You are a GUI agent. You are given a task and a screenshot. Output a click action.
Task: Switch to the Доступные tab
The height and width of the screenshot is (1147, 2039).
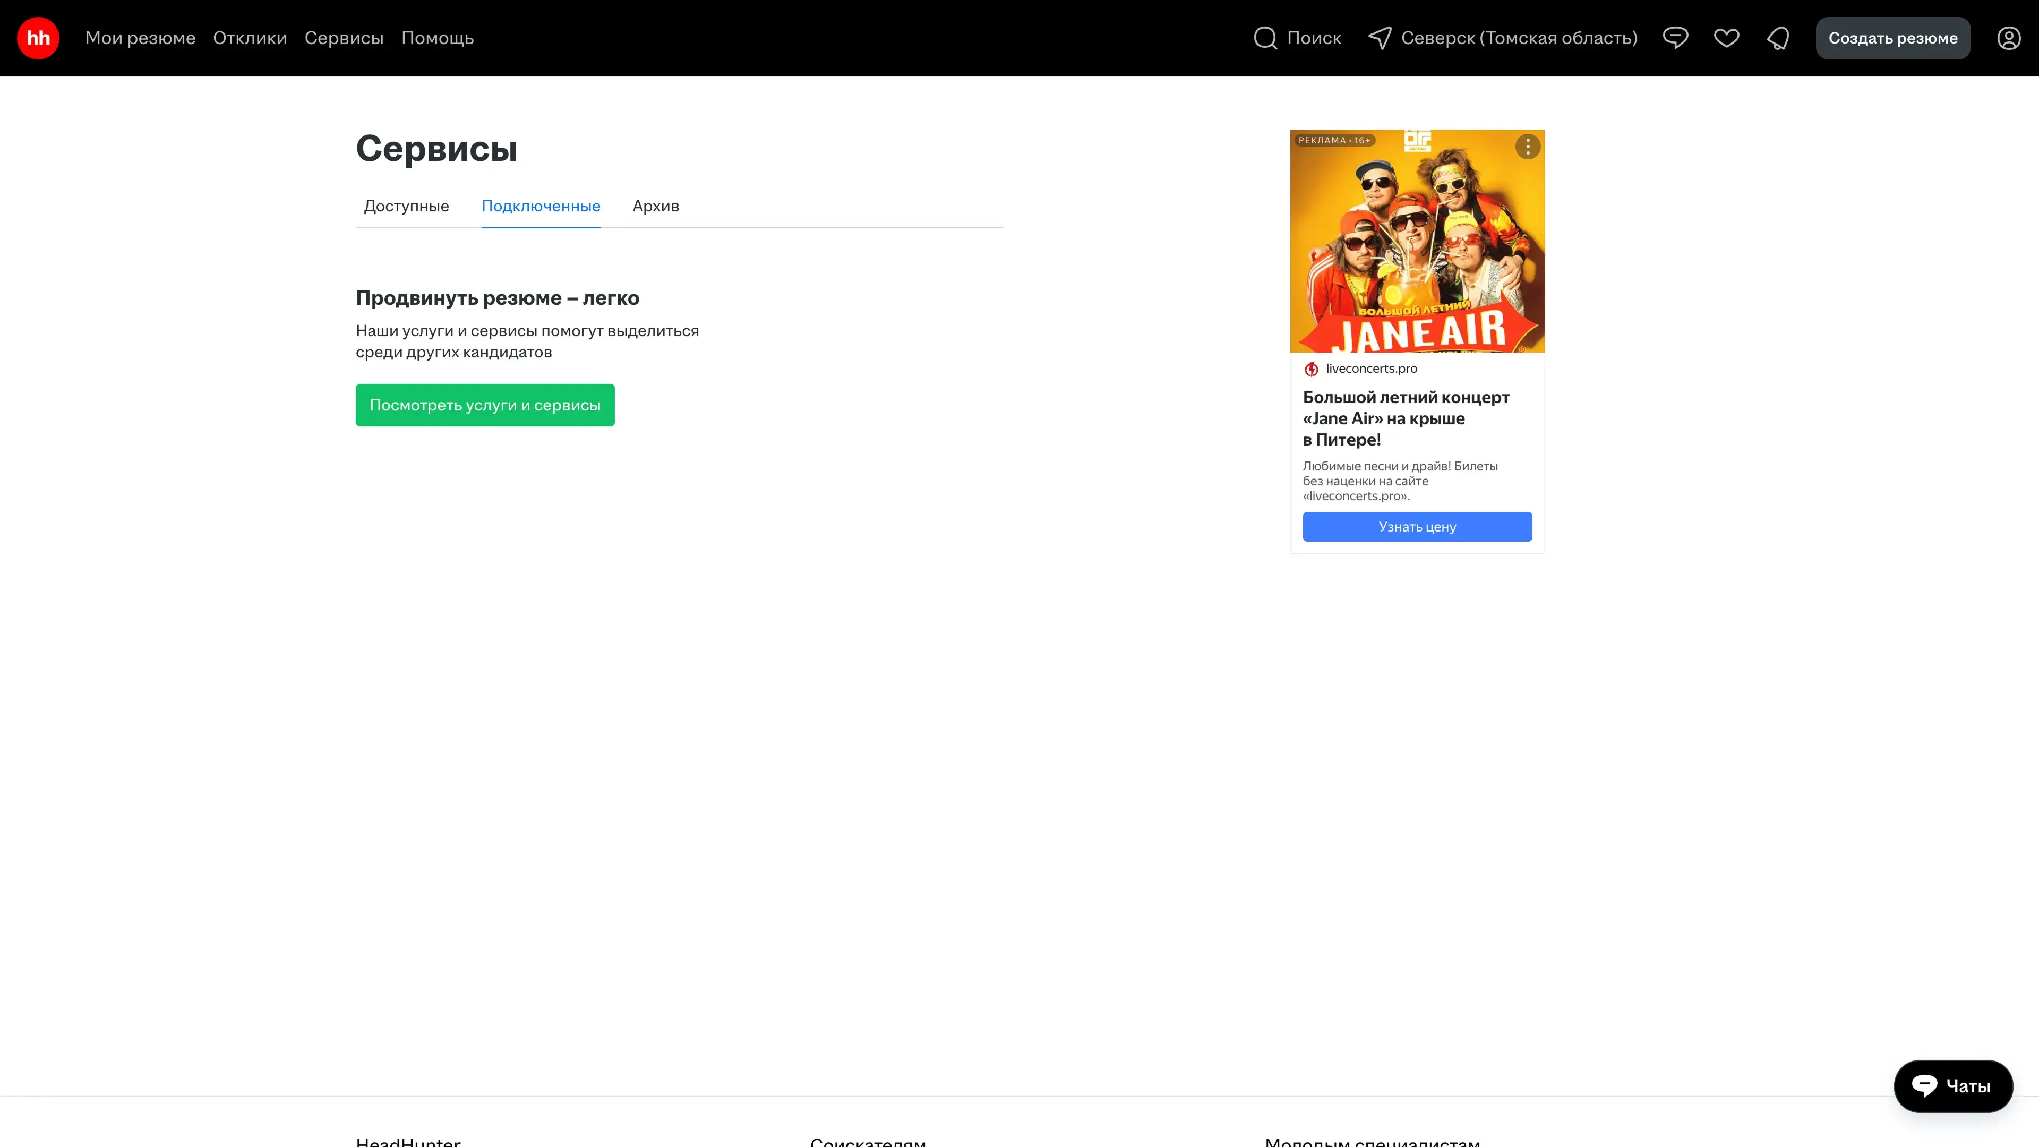click(x=406, y=206)
